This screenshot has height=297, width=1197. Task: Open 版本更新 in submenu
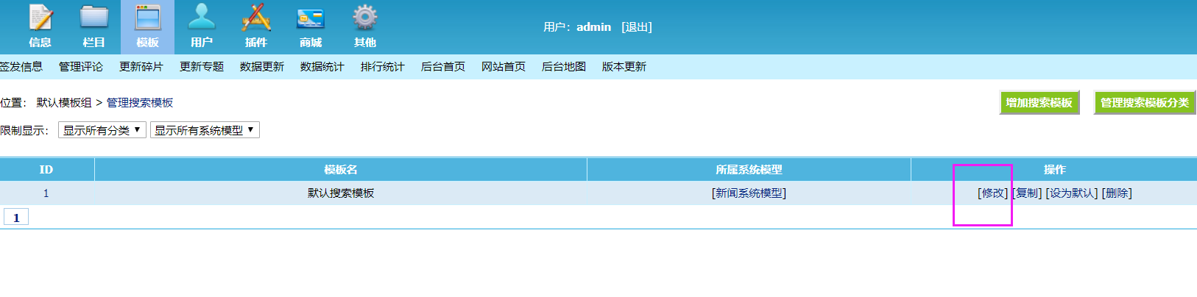[624, 67]
